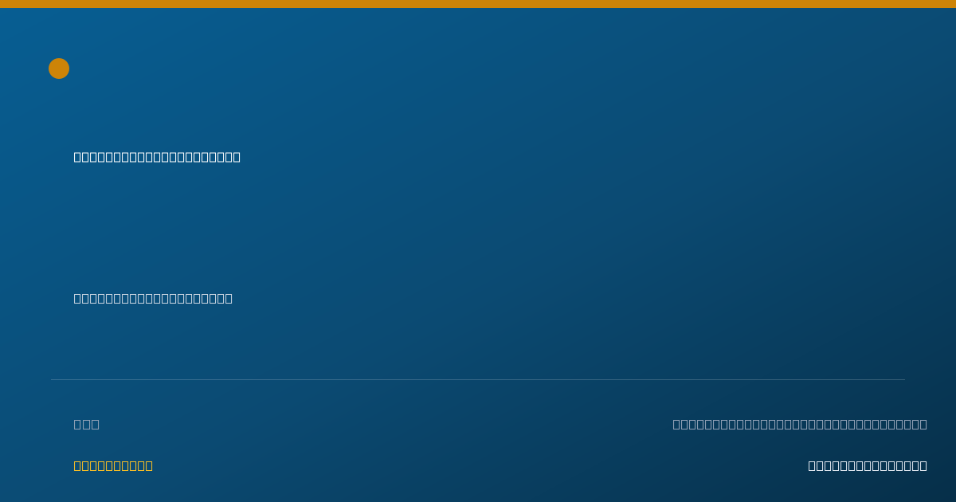Click the thin horizontal divider line
956x502 pixels.
coord(478,379)
